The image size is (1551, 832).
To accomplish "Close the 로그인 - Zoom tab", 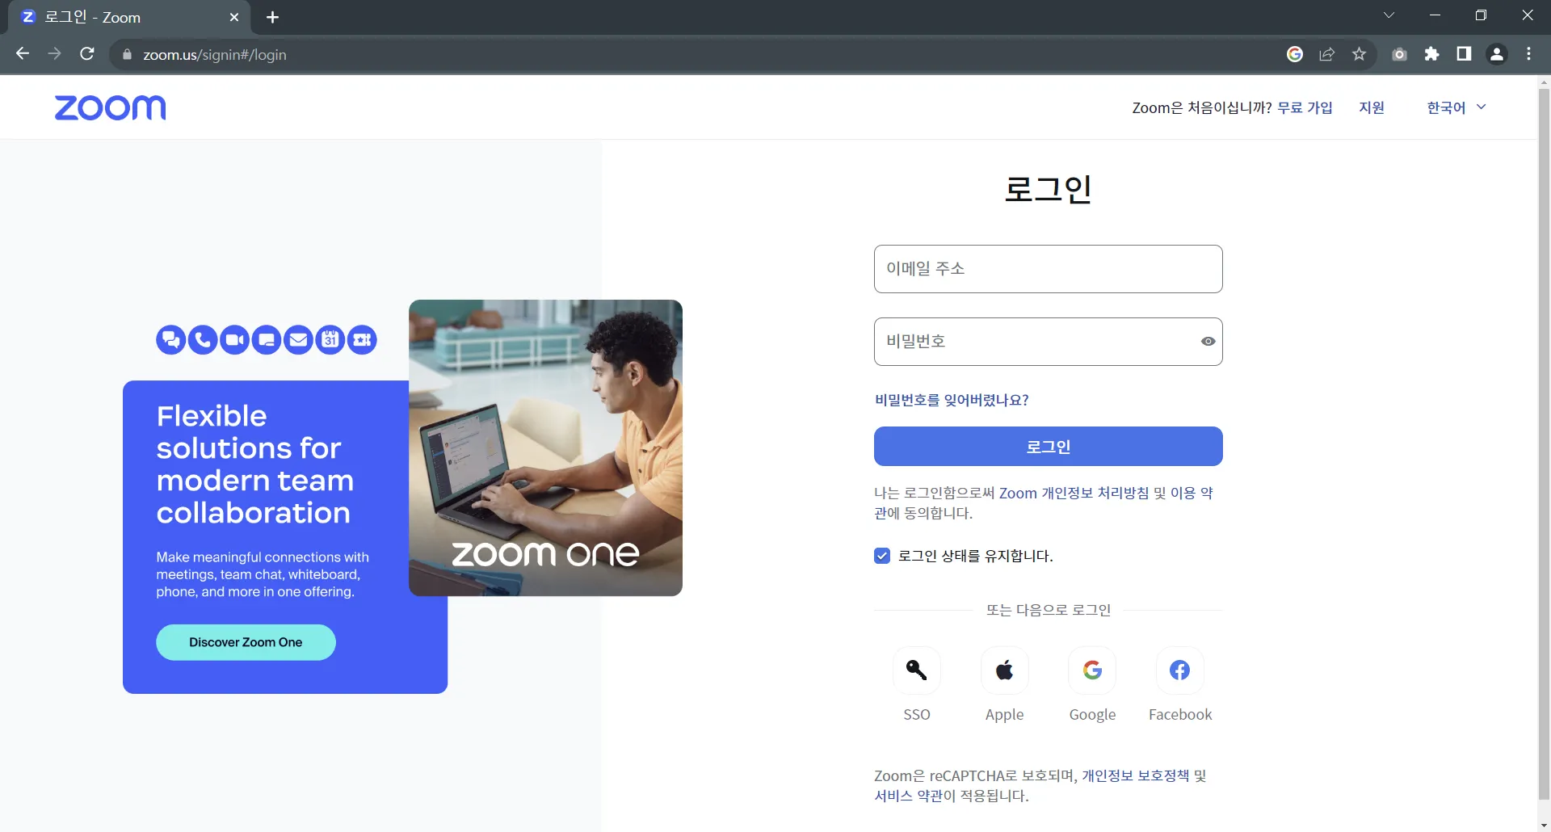I will coord(234,17).
